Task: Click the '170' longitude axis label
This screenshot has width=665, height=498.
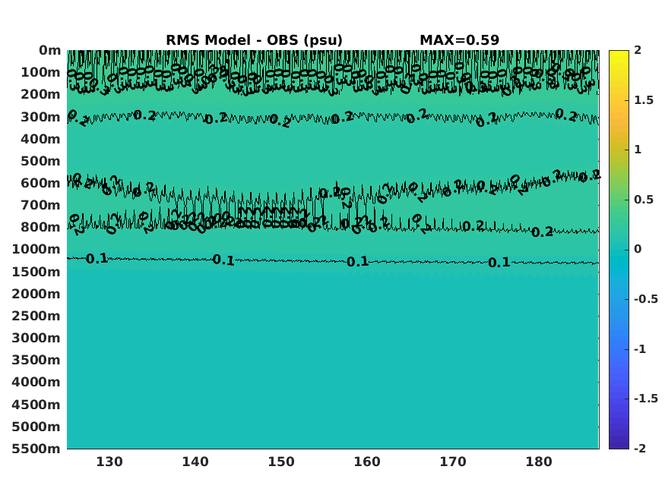Action: (453, 462)
